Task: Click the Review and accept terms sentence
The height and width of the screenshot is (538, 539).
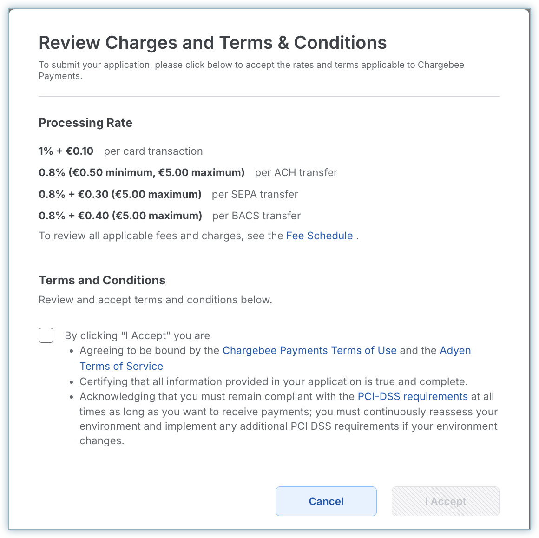Action: [x=155, y=300]
